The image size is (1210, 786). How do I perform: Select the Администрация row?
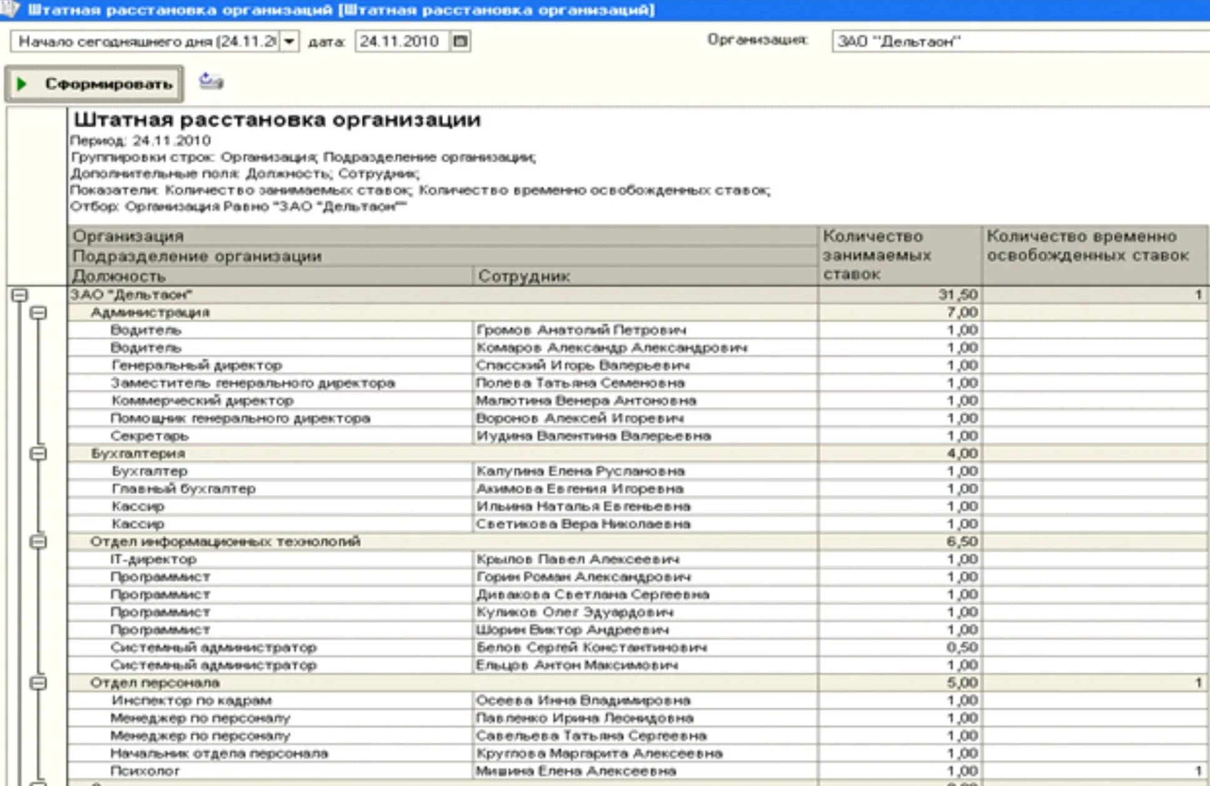(x=637, y=312)
